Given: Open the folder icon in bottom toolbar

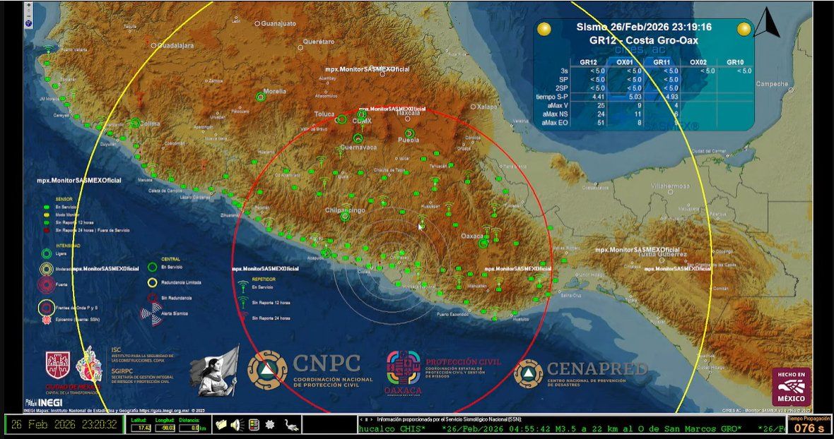Looking at the screenshot, I should click(221, 425).
